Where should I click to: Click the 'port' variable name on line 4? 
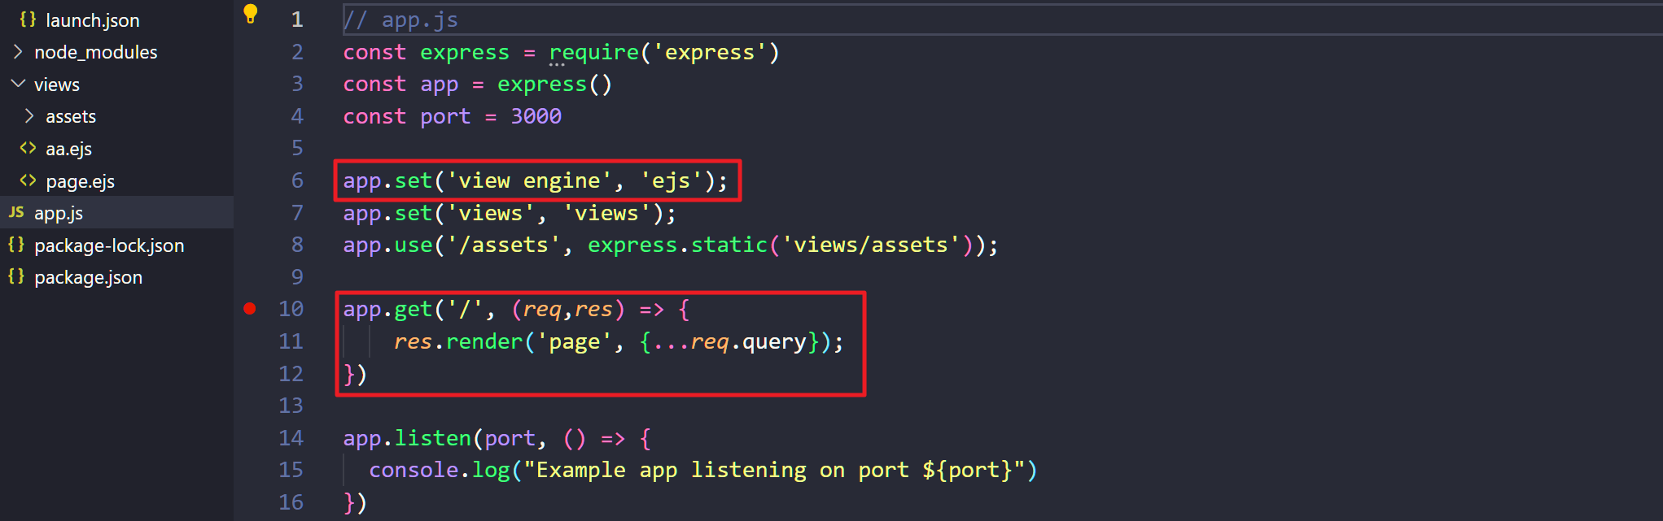click(445, 117)
